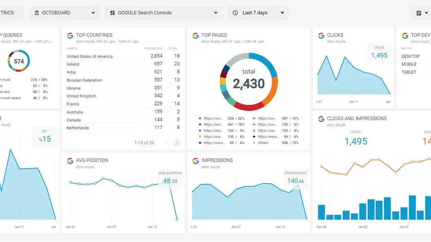Image resolution: width=431 pixels, height=242 pixels.
Task: Click the 1,495 clicks value in CLICKS AND IMPRESSIONS
Action: 356,141
